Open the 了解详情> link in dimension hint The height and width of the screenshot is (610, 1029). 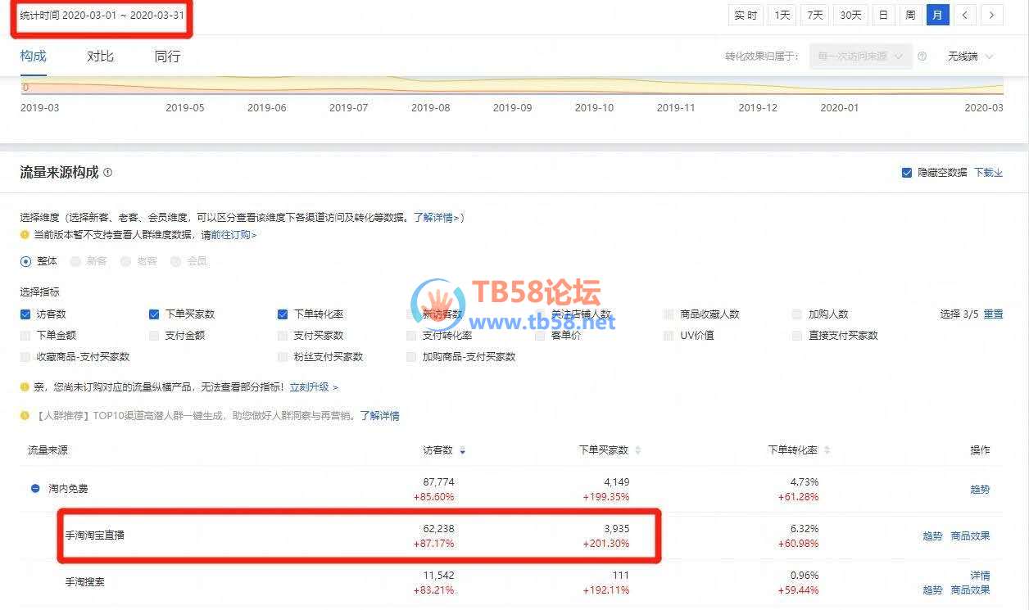click(438, 217)
